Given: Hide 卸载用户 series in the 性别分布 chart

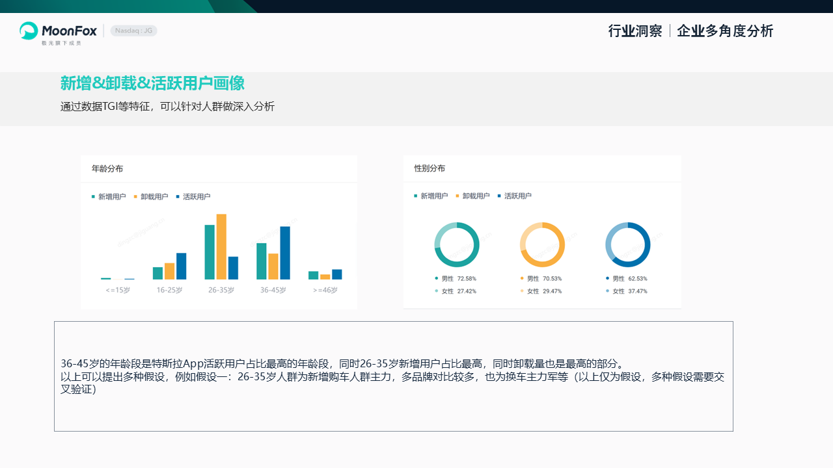Looking at the screenshot, I should (x=472, y=196).
